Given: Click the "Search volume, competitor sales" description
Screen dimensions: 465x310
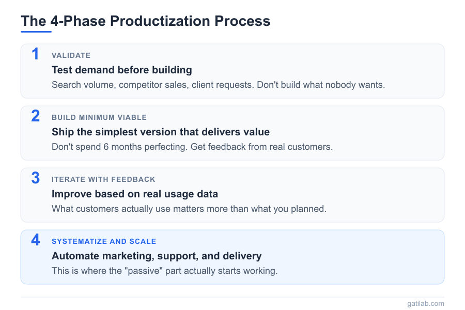Looking at the screenshot, I should pos(218,85).
